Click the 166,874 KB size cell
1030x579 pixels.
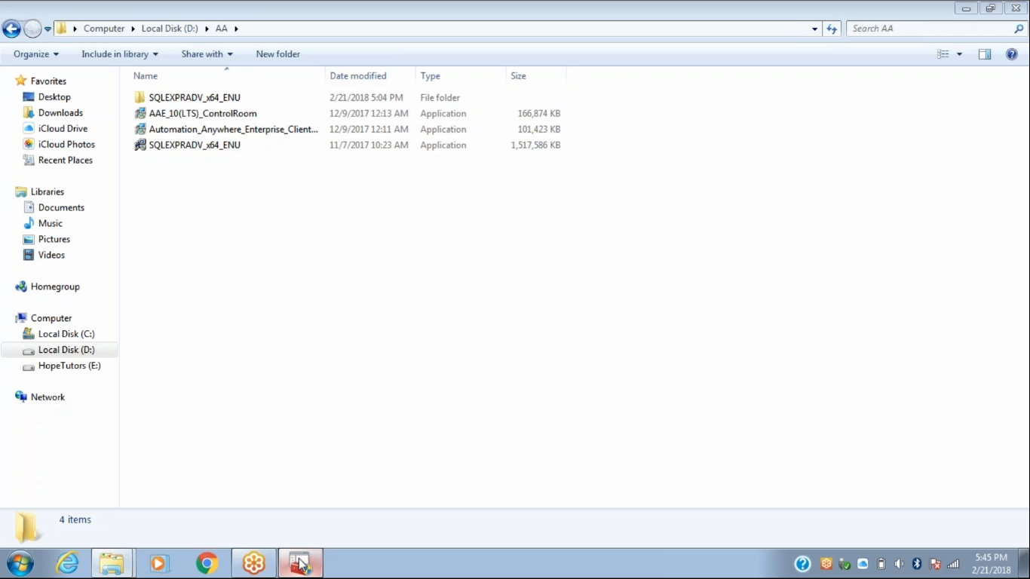tap(538, 114)
